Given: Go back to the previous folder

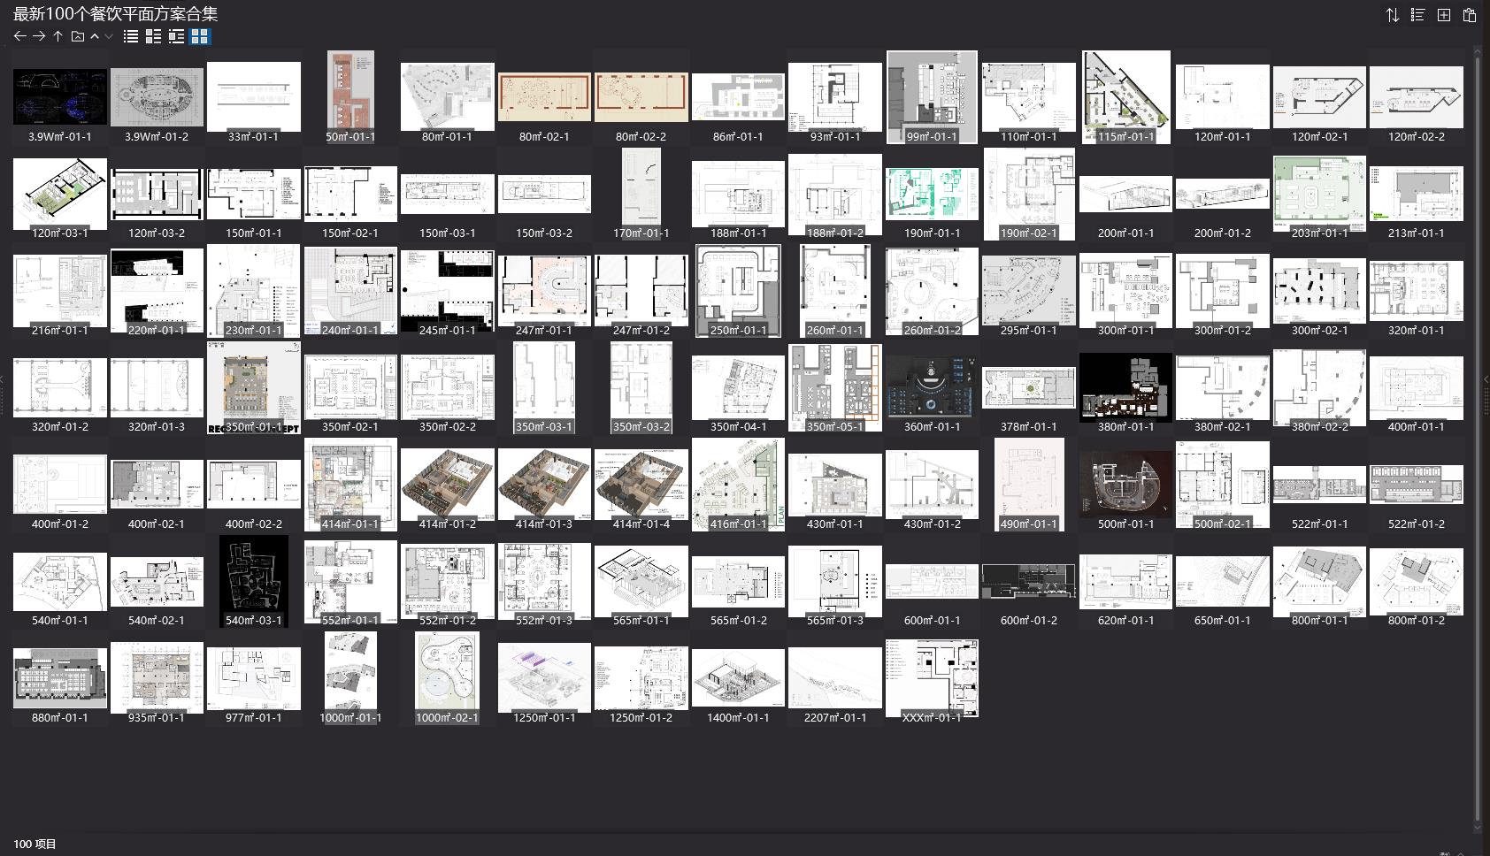Looking at the screenshot, I should point(19,36).
